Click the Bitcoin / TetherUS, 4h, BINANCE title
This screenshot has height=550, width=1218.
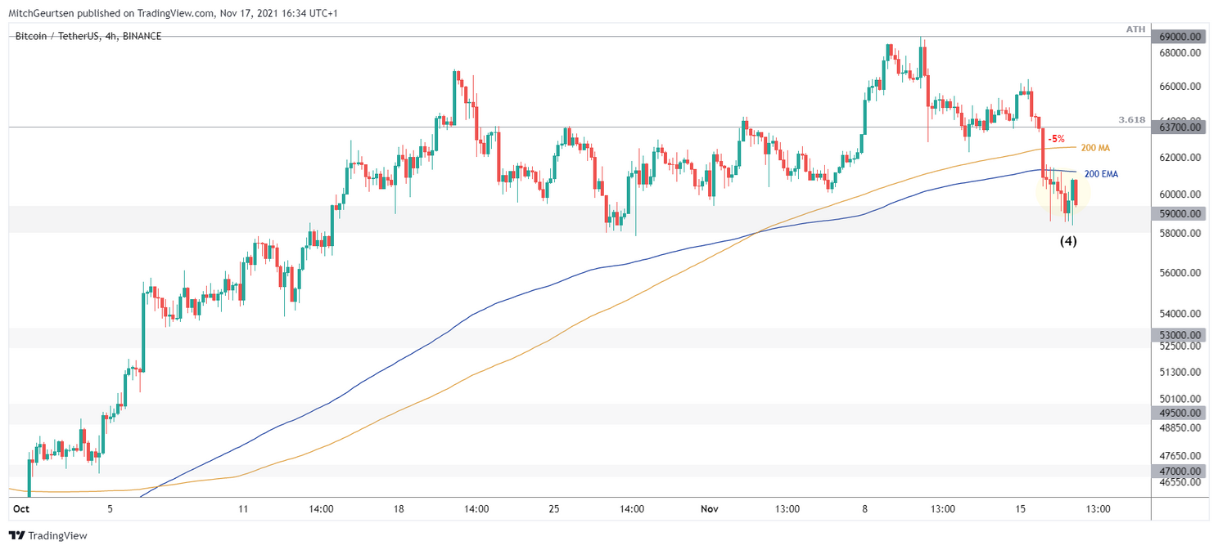(88, 36)
